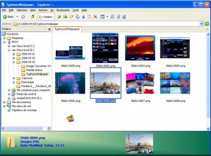Close the Folders pane with X
The width and height of the screenshot is (211, 156).
pos(49,29)
